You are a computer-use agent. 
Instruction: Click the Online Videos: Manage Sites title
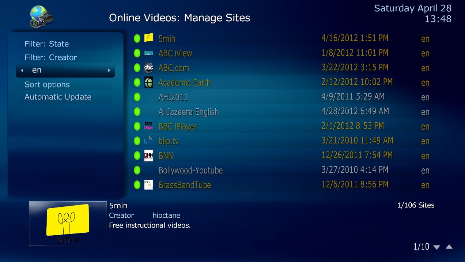coord(179,18)
